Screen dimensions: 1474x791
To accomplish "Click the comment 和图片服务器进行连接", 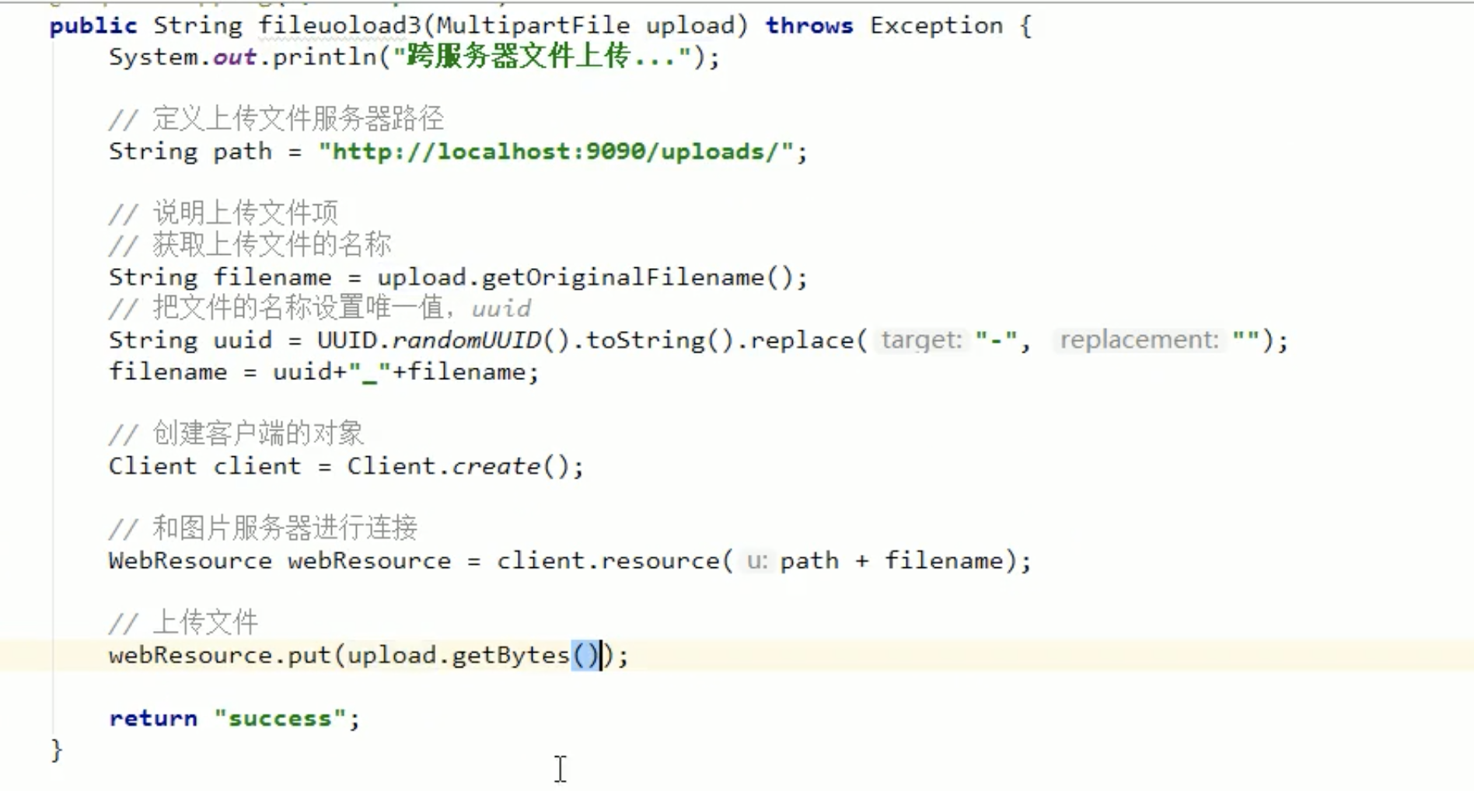I will pos(263,528).
